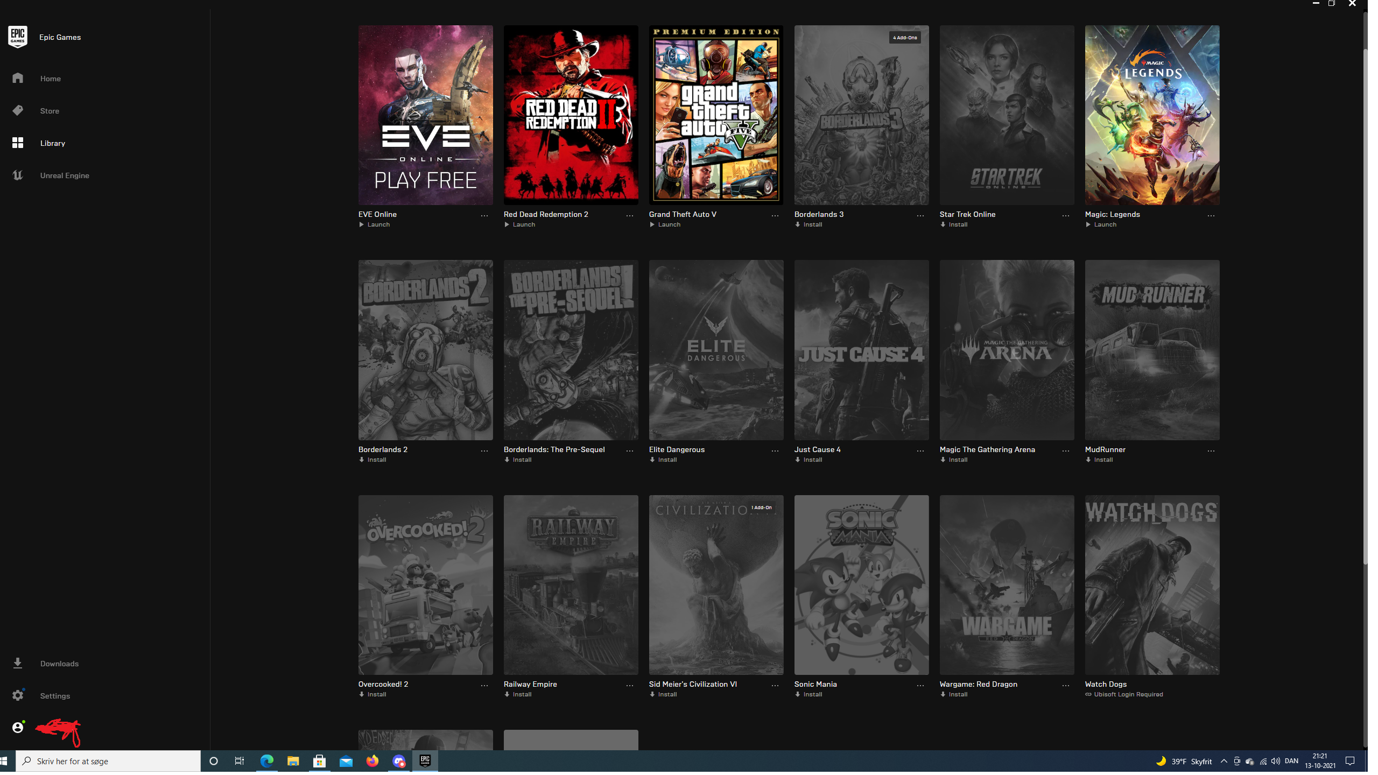Install Railway Empire
Screen dimensions: 1378x775
click(x=518, y=694)
